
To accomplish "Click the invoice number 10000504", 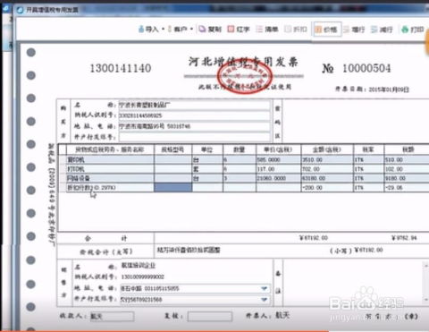I will click(x=366, y=68).
